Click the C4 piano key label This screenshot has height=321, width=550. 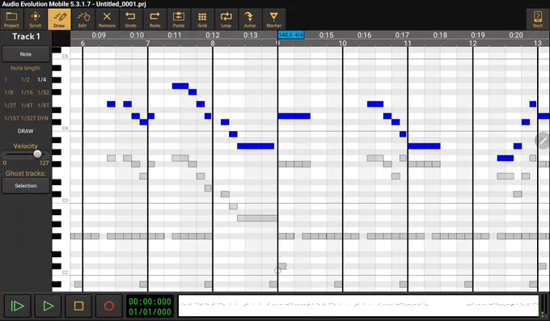(x=65, y=129)
